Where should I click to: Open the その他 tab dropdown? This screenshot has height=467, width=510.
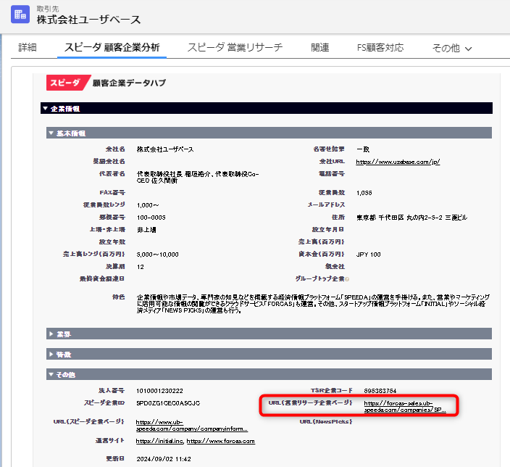point(451,48)
